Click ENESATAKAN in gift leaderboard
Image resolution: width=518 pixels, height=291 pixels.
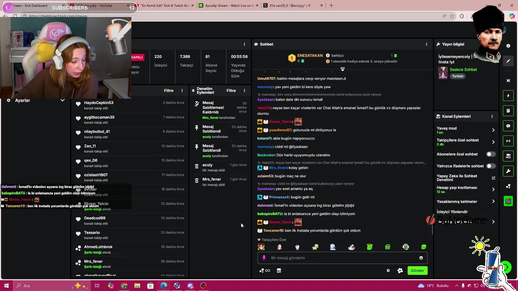point(310,55)
